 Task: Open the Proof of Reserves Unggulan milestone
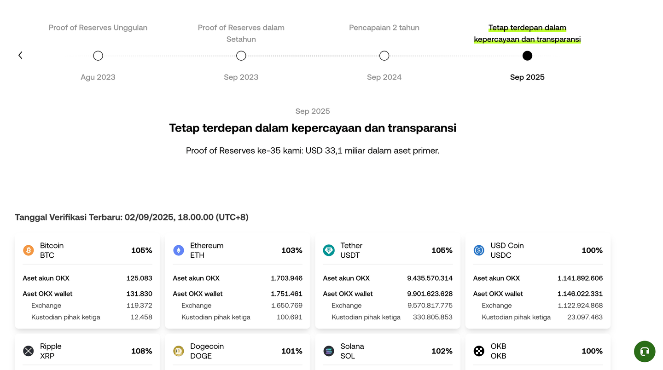click(98, 28)
